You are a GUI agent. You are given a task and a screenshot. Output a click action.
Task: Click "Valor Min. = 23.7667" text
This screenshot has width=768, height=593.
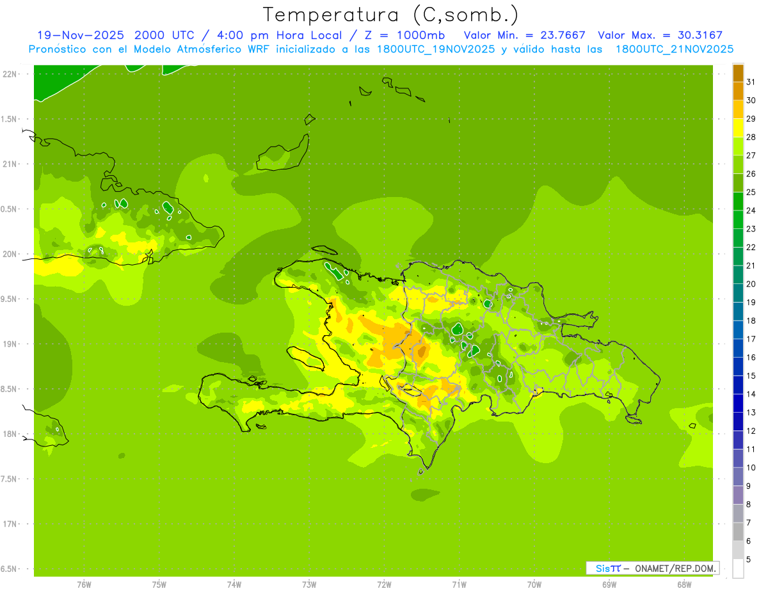[x=525, y=35]
